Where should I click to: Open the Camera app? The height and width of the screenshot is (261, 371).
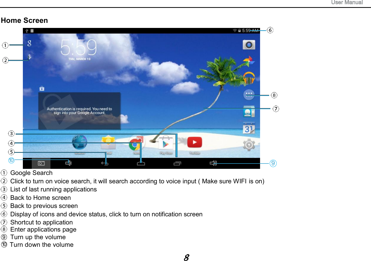tap(249, 45)
